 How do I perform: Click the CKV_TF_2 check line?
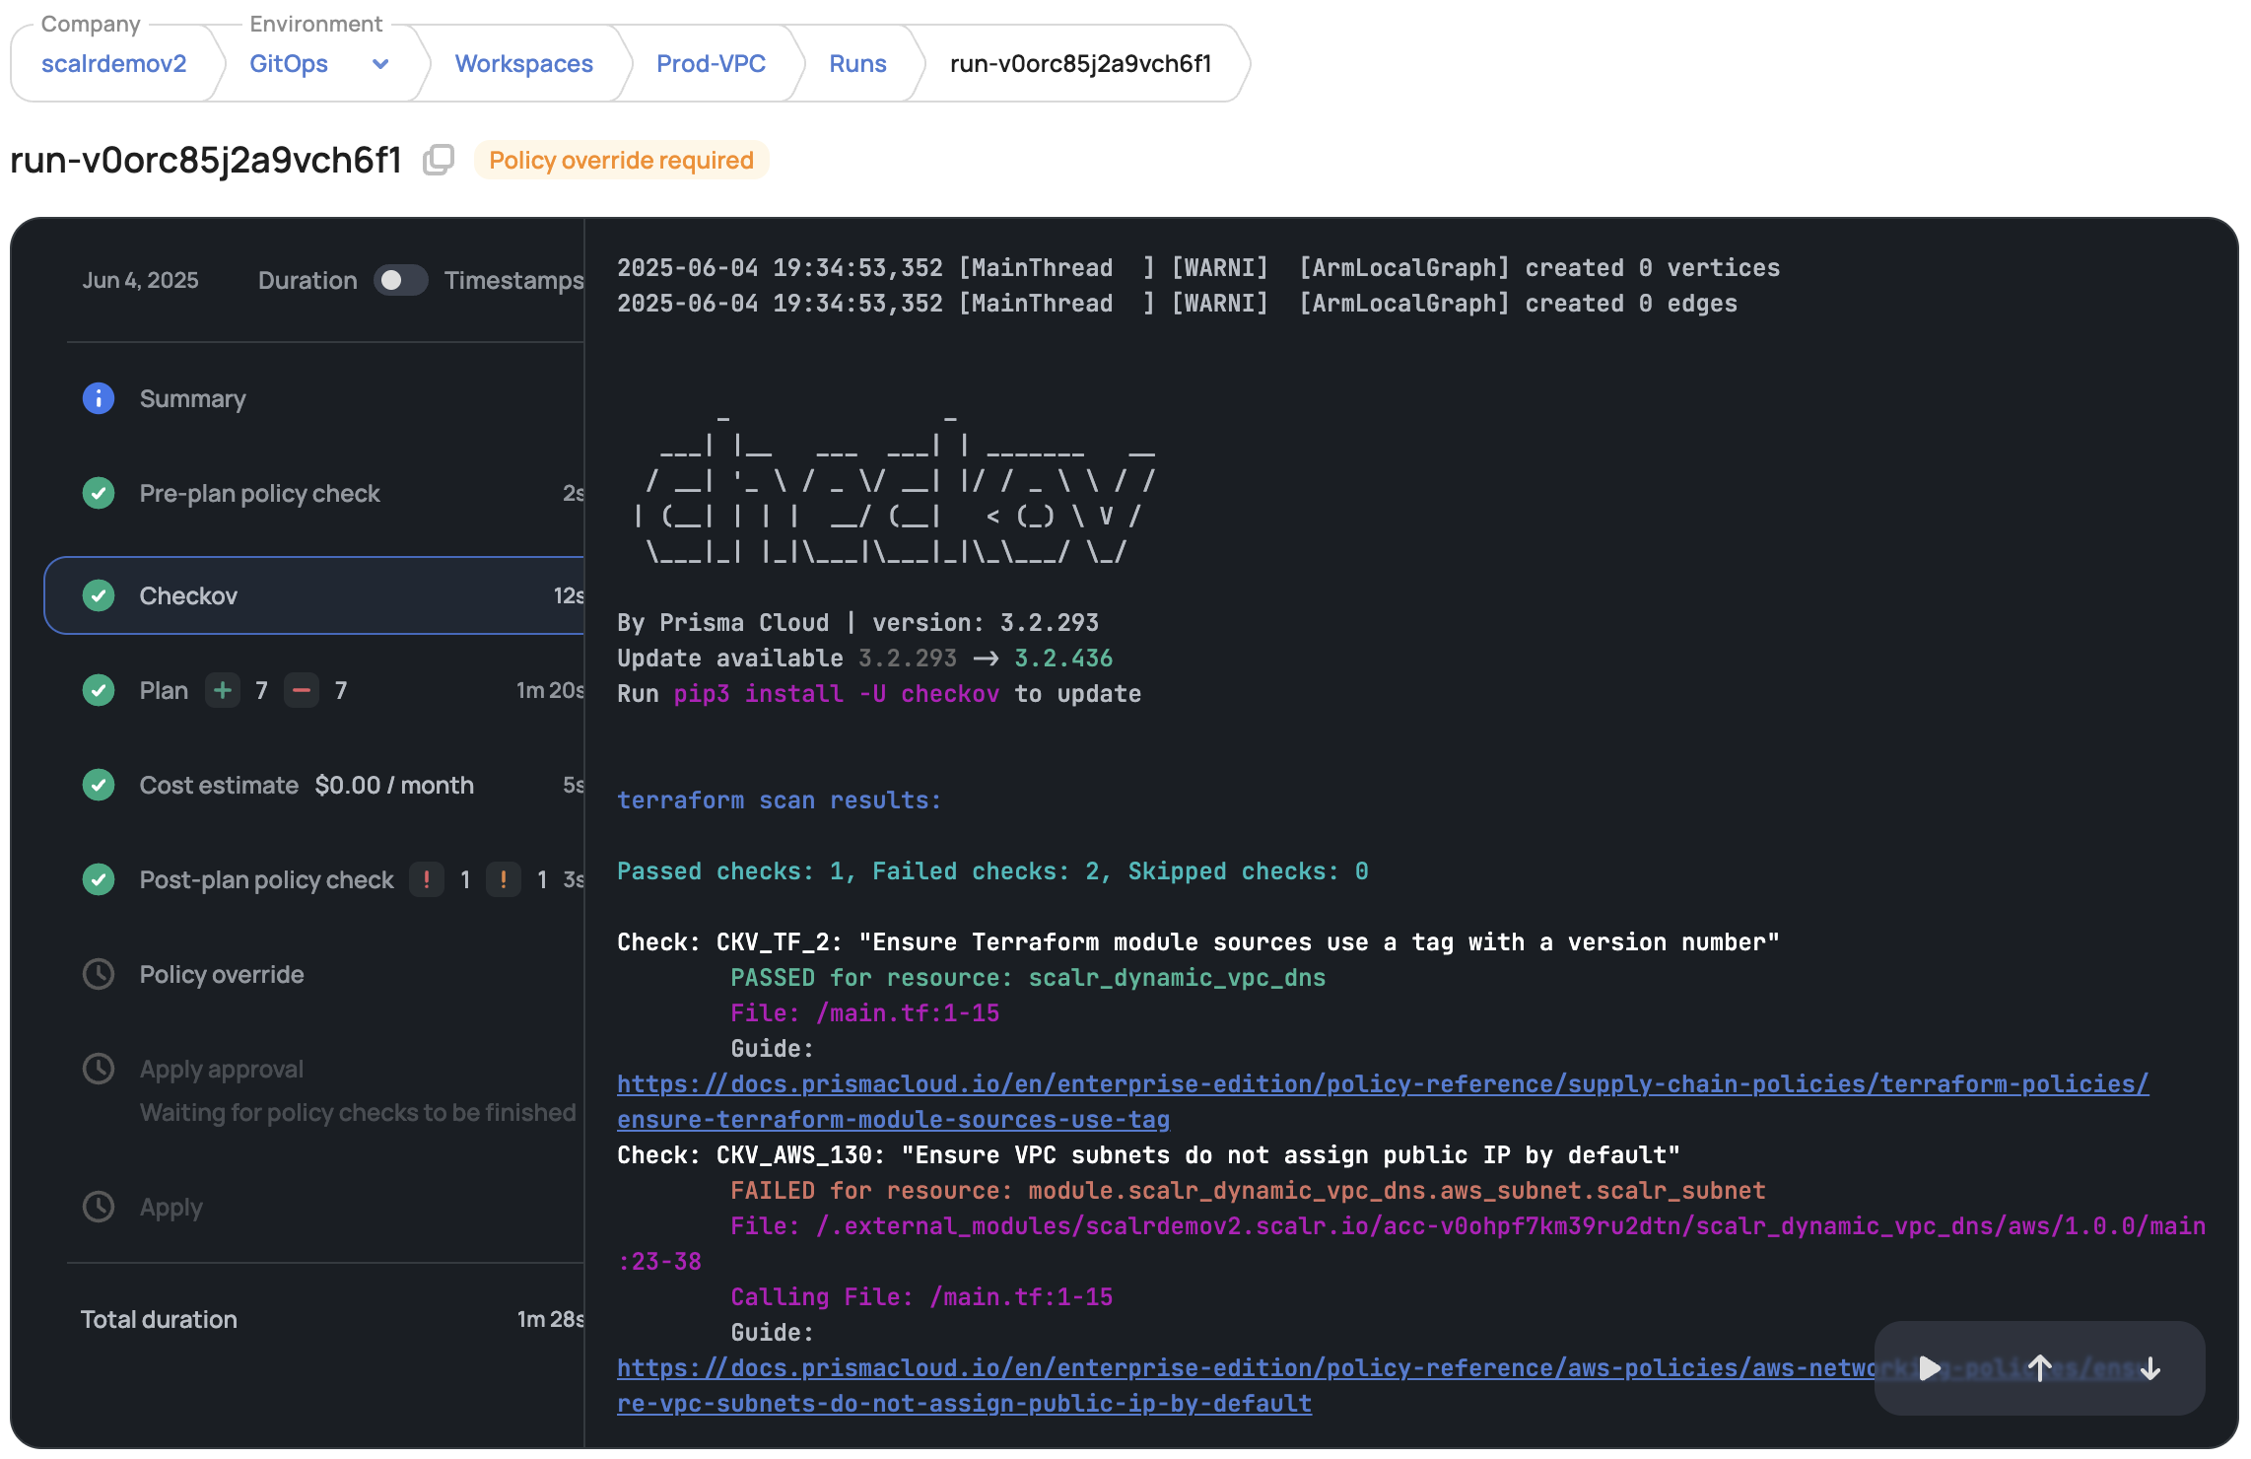[1198, 942]
